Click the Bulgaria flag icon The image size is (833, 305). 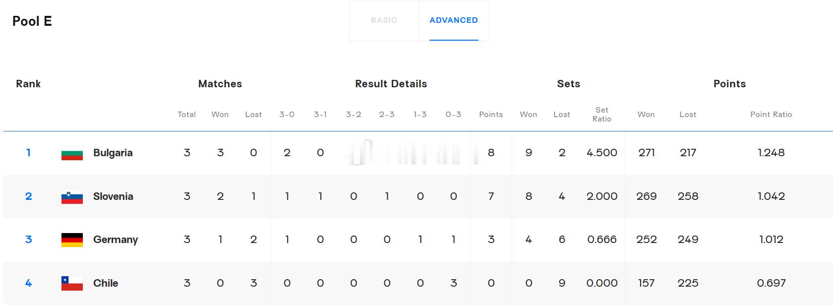[72, 153]
